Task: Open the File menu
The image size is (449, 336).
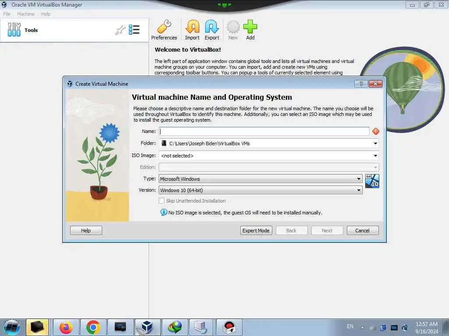Action: (x=7, y=14)
